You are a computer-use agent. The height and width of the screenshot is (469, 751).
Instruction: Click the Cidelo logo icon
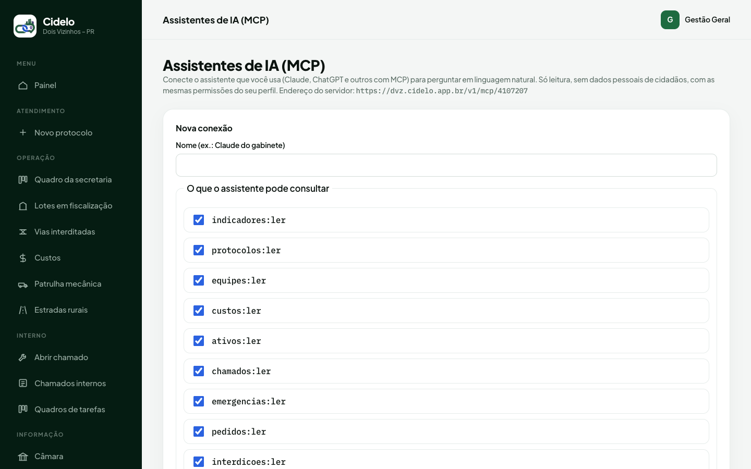25,26
